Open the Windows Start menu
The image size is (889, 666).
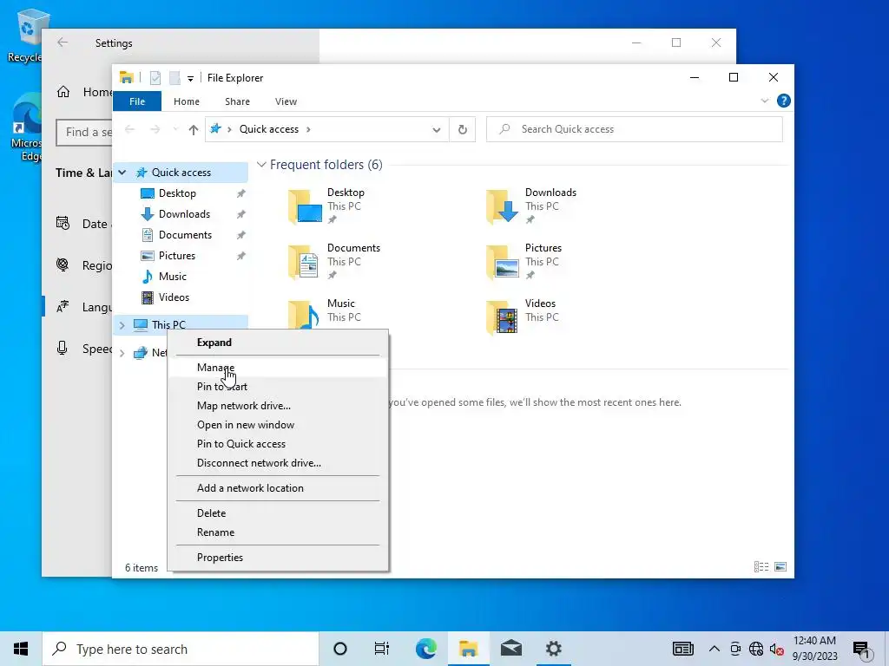point(21,649)
